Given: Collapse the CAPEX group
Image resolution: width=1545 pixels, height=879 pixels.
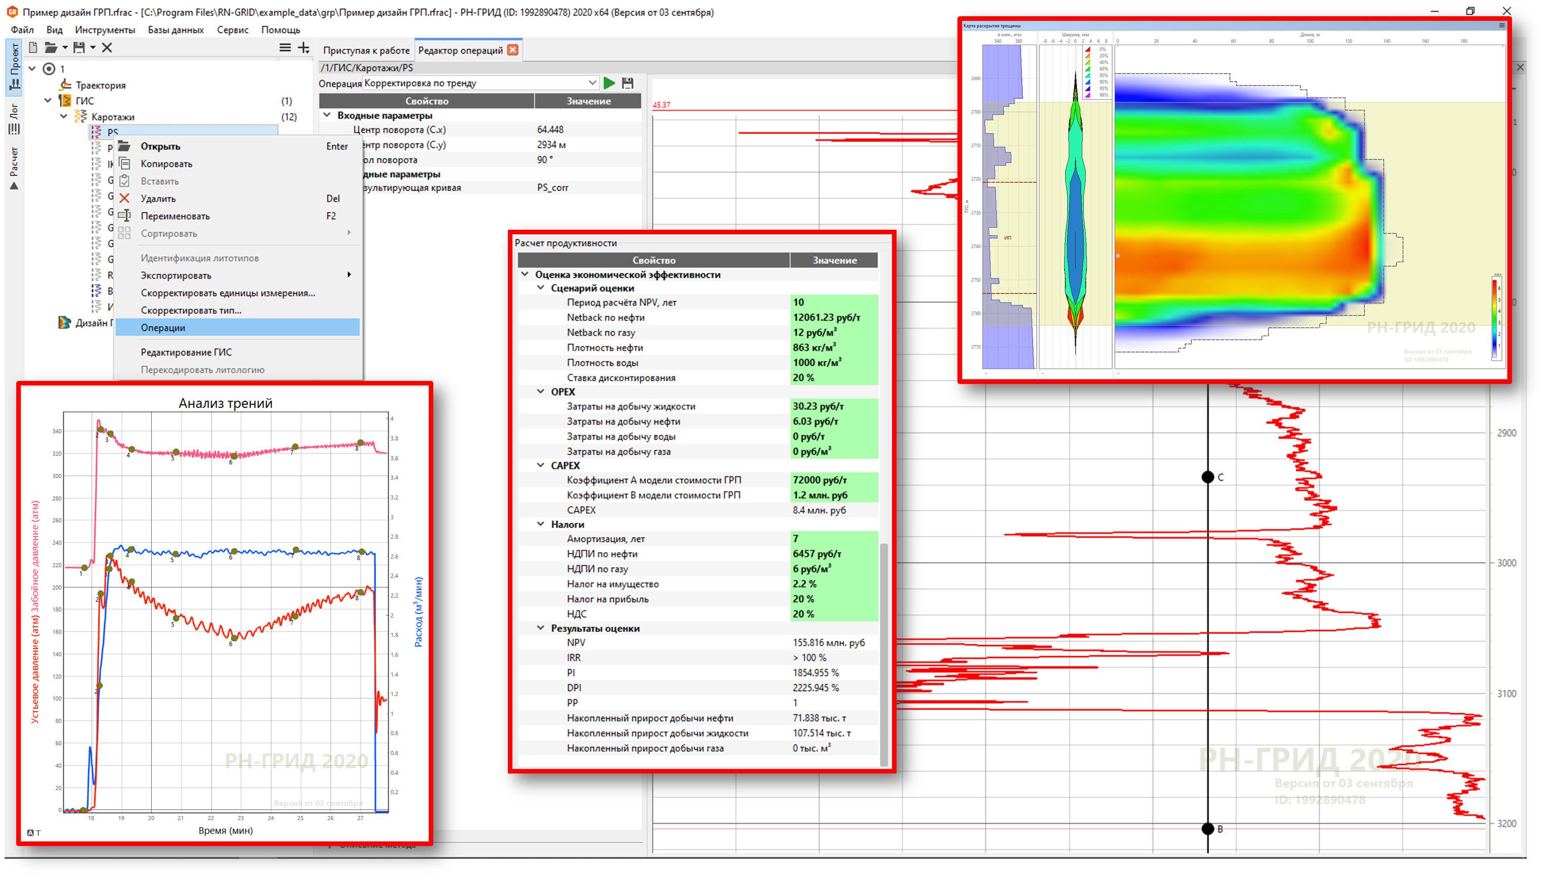Looking at the screenshot, I should pos(541,466).
